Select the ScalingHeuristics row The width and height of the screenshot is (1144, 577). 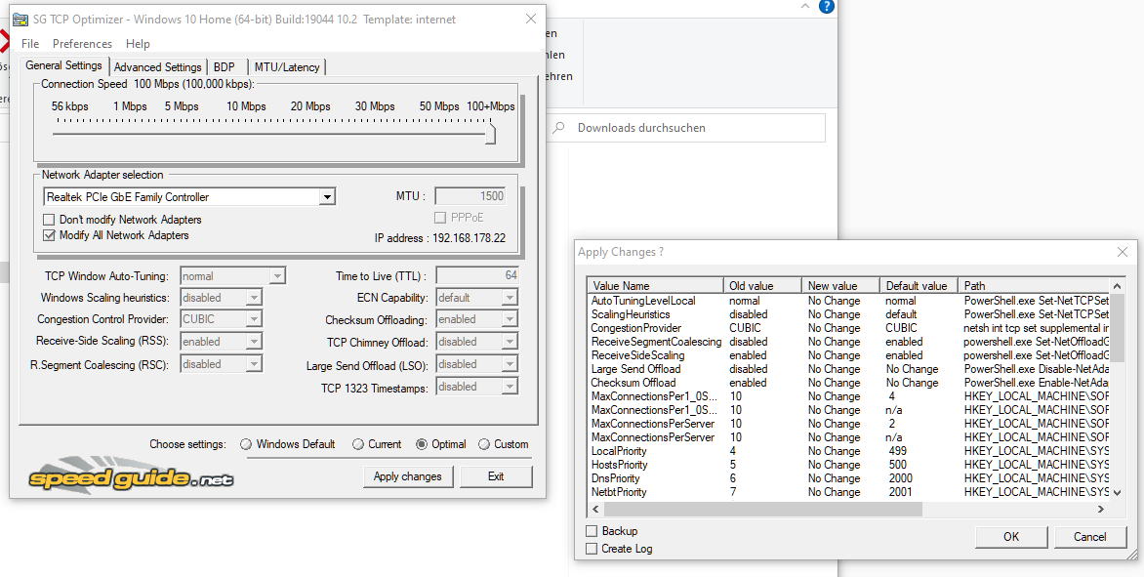tap(849, 314)
